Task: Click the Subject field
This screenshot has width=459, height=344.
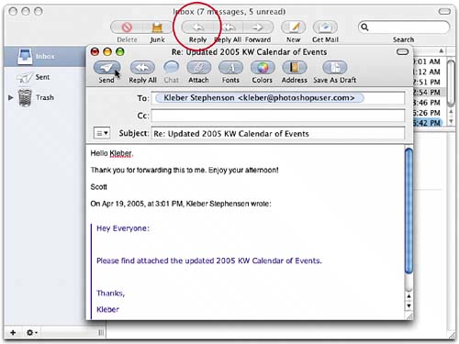Action: 278,134
